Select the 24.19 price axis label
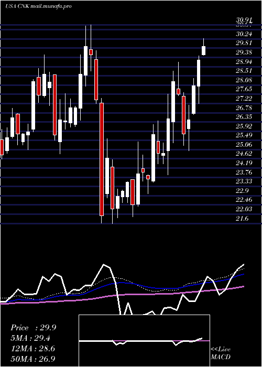 pyautogui.click(x=244, y=163)
